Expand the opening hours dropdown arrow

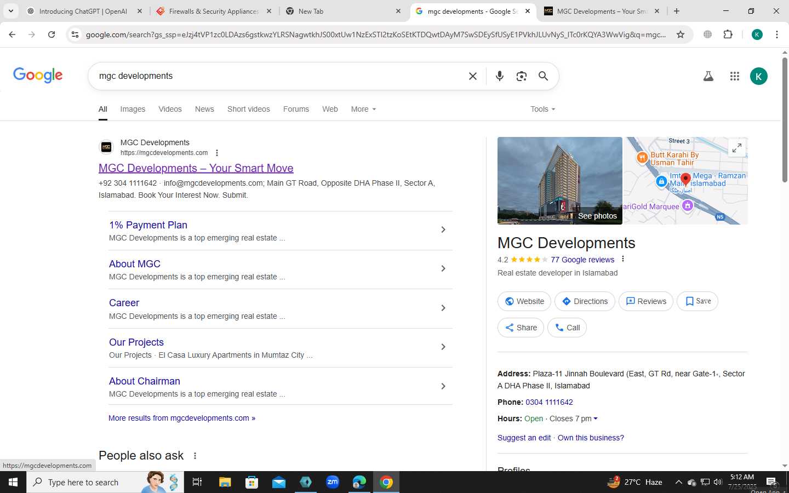(x=596, y=419)
